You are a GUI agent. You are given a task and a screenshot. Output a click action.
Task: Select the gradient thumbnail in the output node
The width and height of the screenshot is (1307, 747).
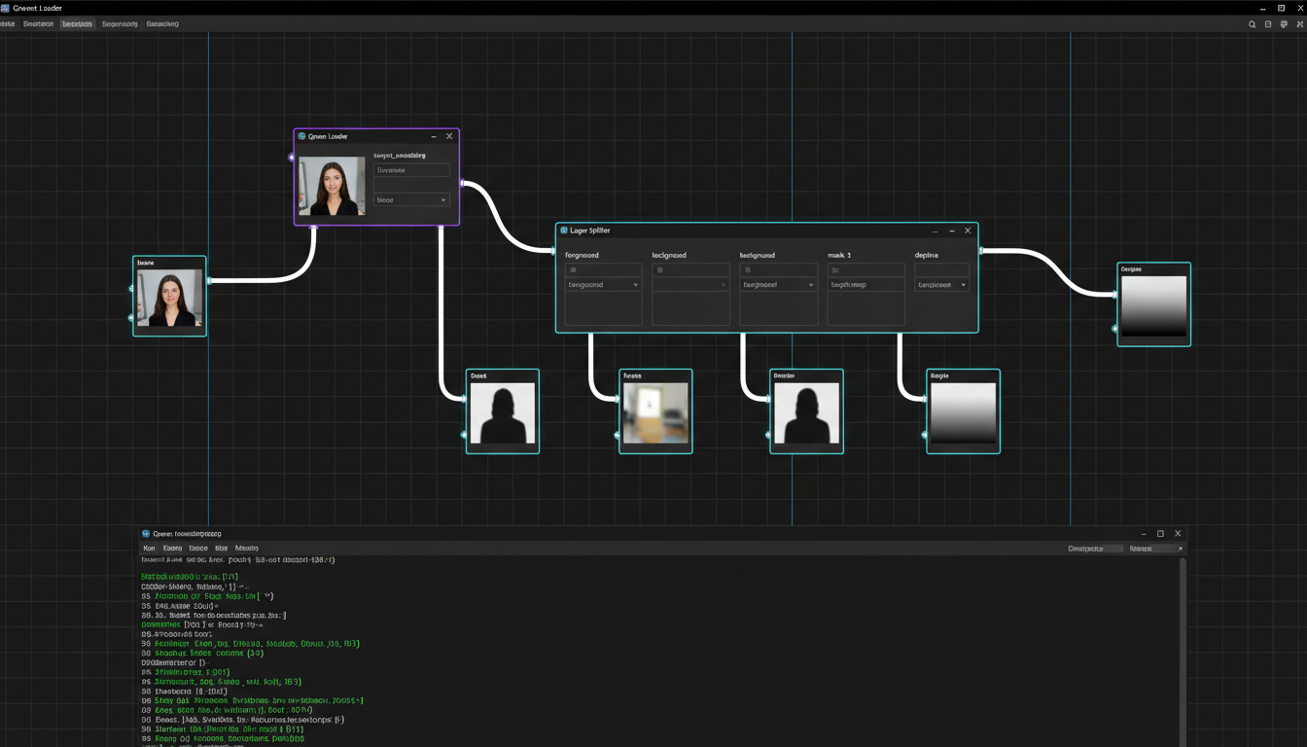[1153, 303]
